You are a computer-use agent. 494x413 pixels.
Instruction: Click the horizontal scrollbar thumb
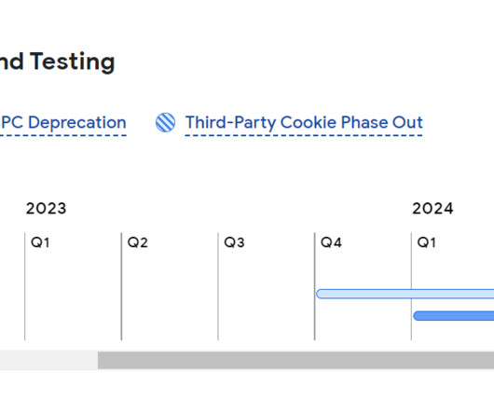tap(295, 360)
